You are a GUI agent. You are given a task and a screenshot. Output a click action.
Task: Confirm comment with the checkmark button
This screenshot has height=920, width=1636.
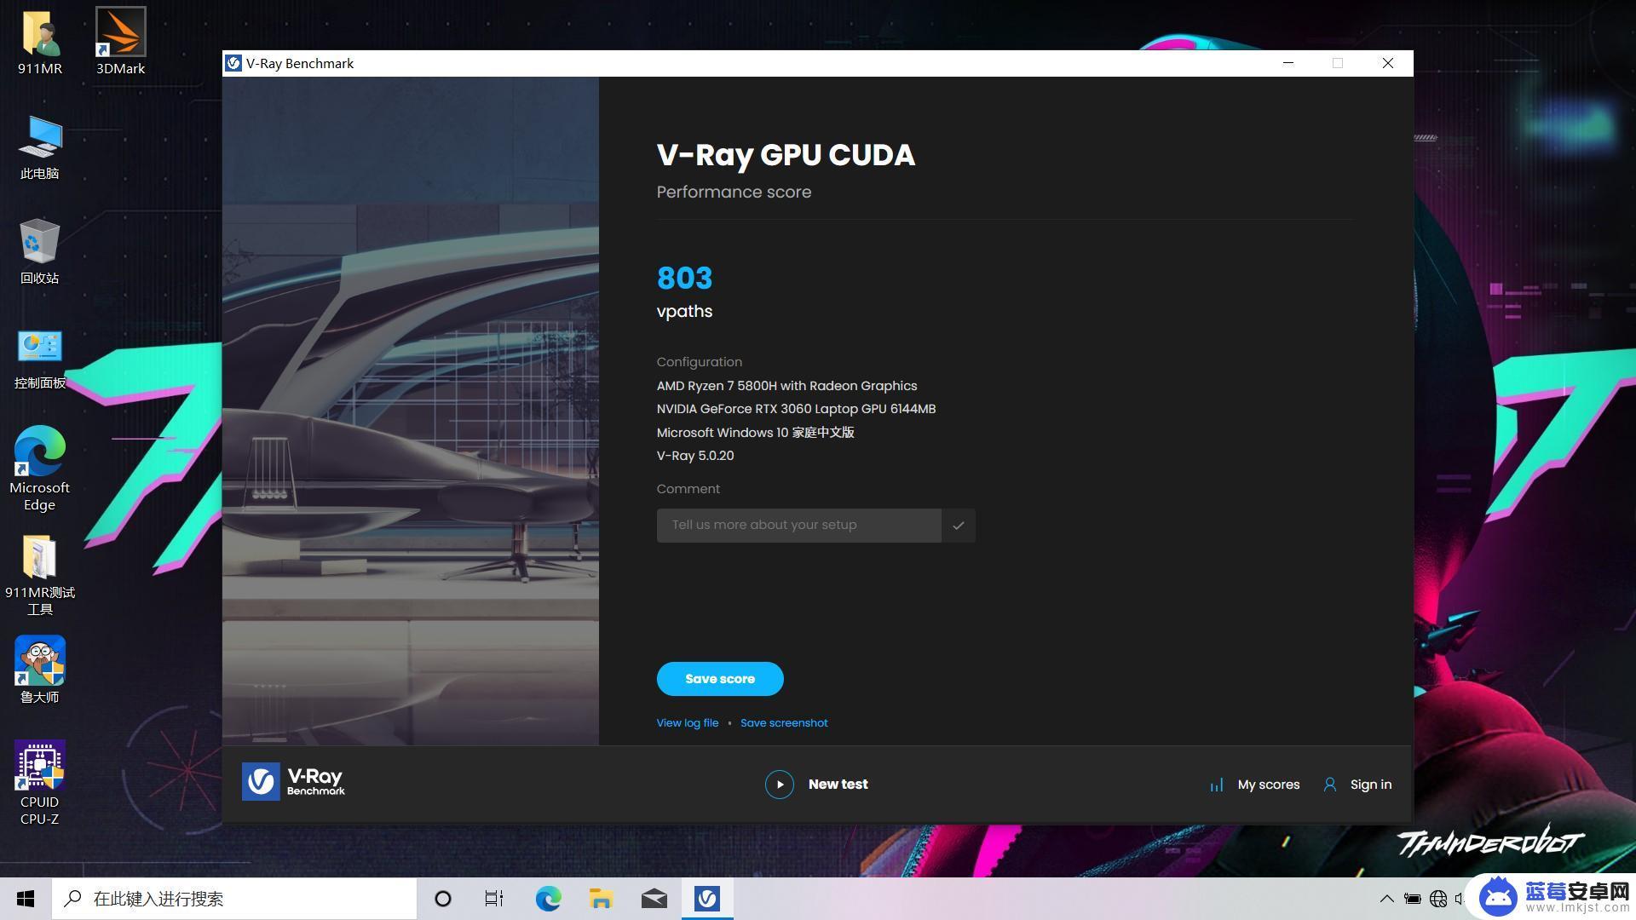pyautogui.click(x=958, y=526)
